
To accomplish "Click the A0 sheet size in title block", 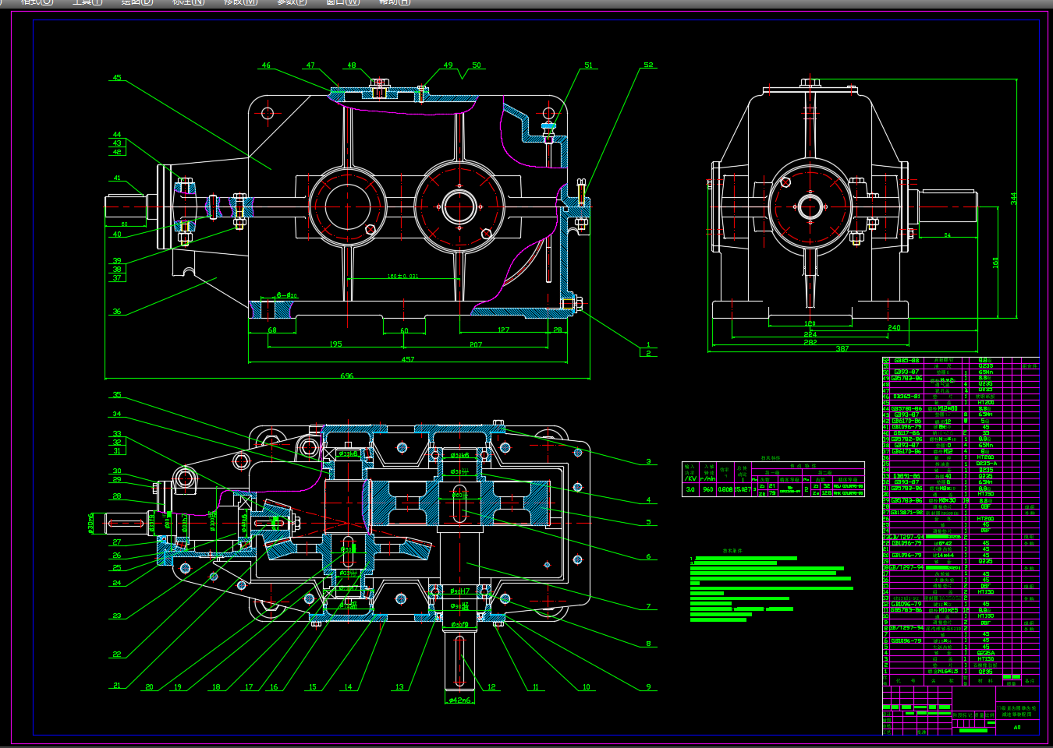I will (x=1017, y=727).
